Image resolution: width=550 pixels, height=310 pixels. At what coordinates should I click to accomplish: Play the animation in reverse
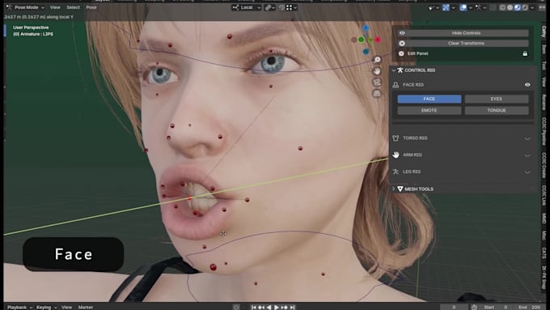click(269, 308)
